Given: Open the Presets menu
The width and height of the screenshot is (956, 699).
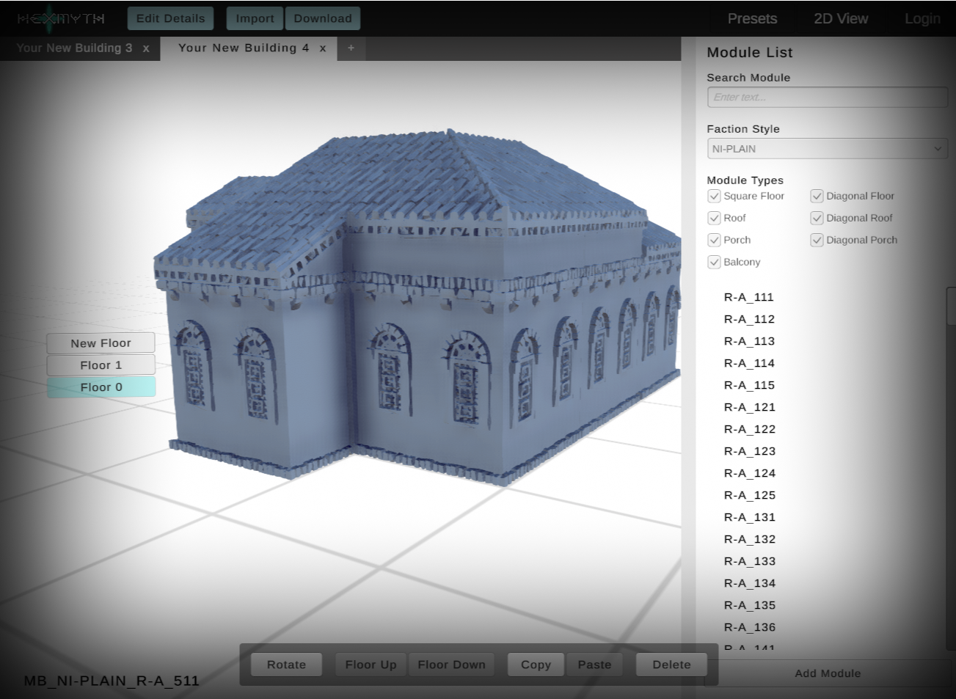Looking at the screenshot, I should [x=752, y=18].
